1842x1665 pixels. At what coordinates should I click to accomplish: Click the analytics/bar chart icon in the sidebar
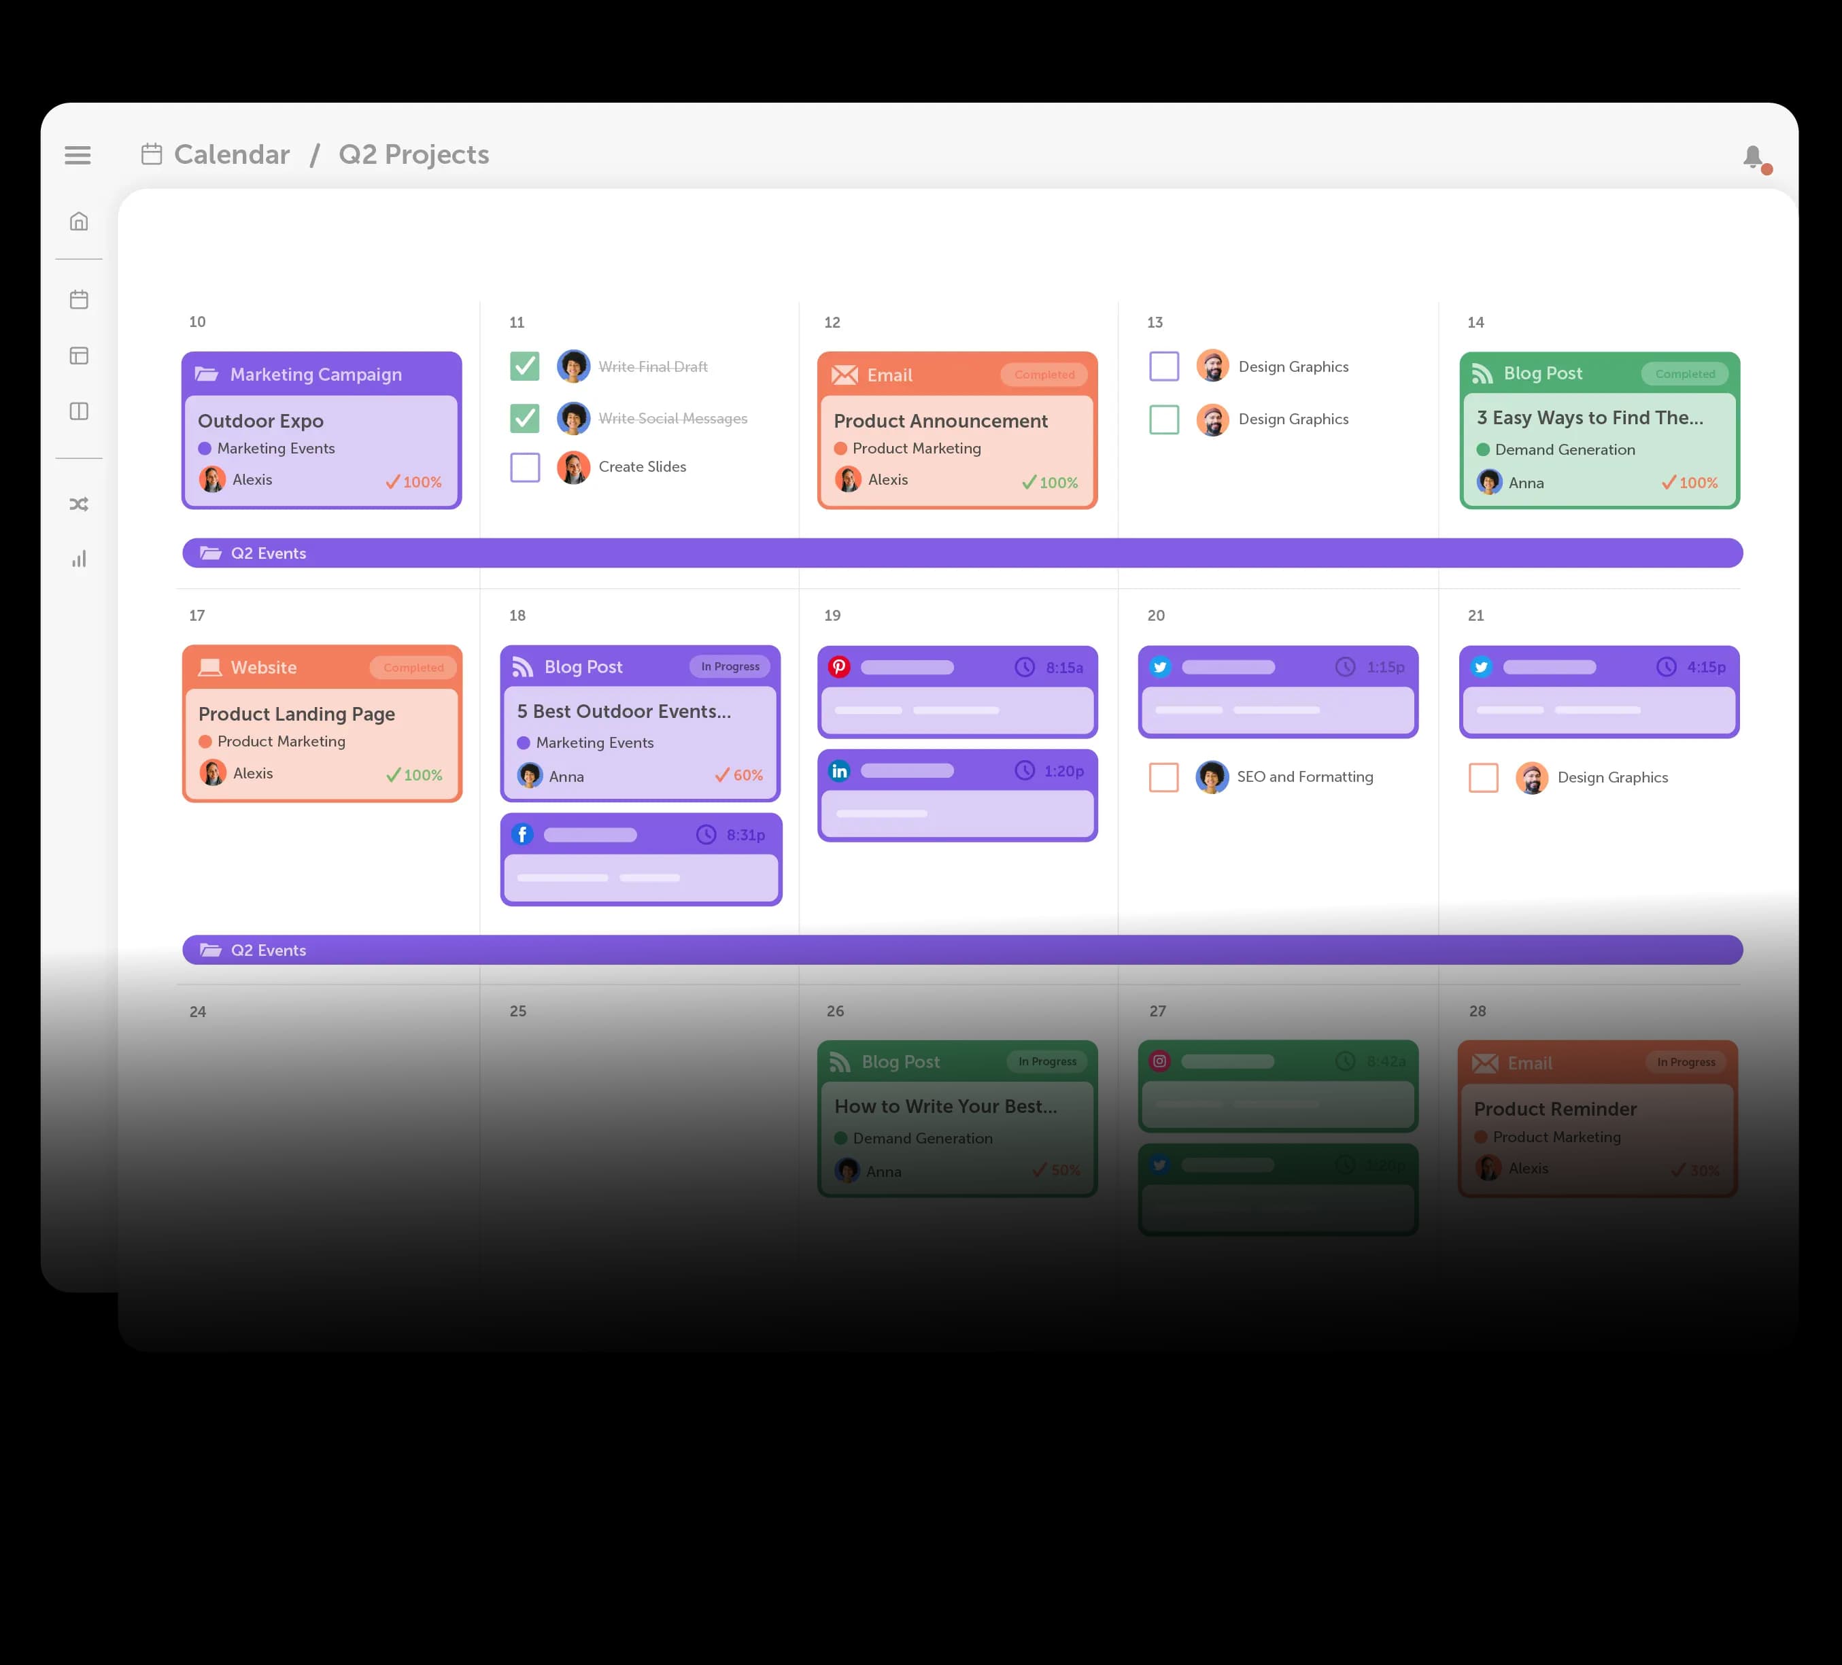[80, 560]
